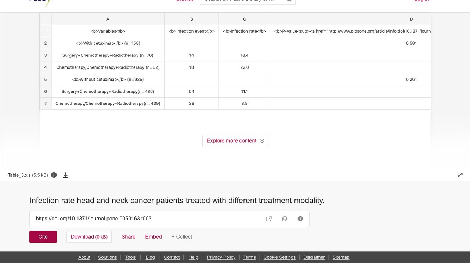Viewport: 470px width, 264px height.
Task: Open the Terms footer link
Action: (249, 257)
